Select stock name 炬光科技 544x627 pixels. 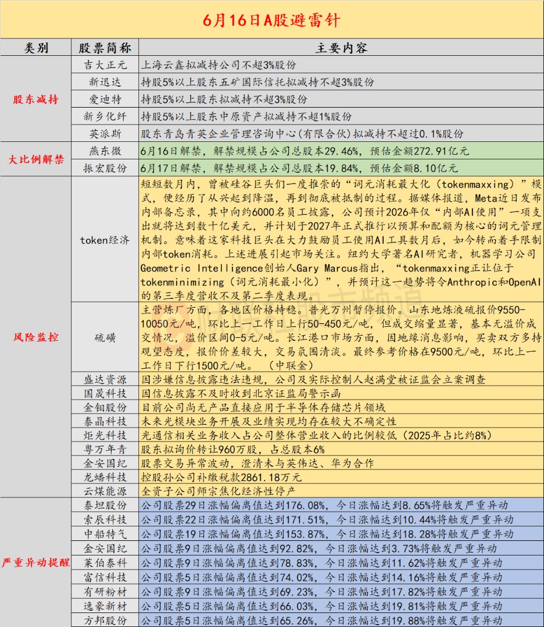click(105, 435)
